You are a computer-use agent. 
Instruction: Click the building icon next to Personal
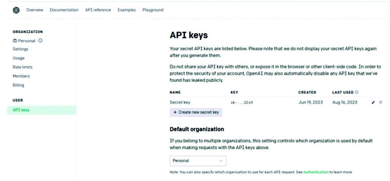coord(15,41)
